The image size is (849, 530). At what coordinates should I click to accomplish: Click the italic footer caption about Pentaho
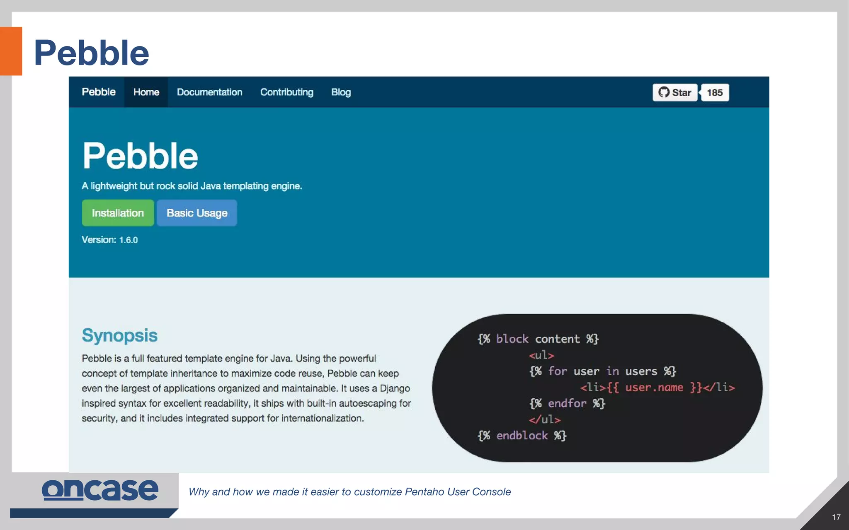point(349,491)
